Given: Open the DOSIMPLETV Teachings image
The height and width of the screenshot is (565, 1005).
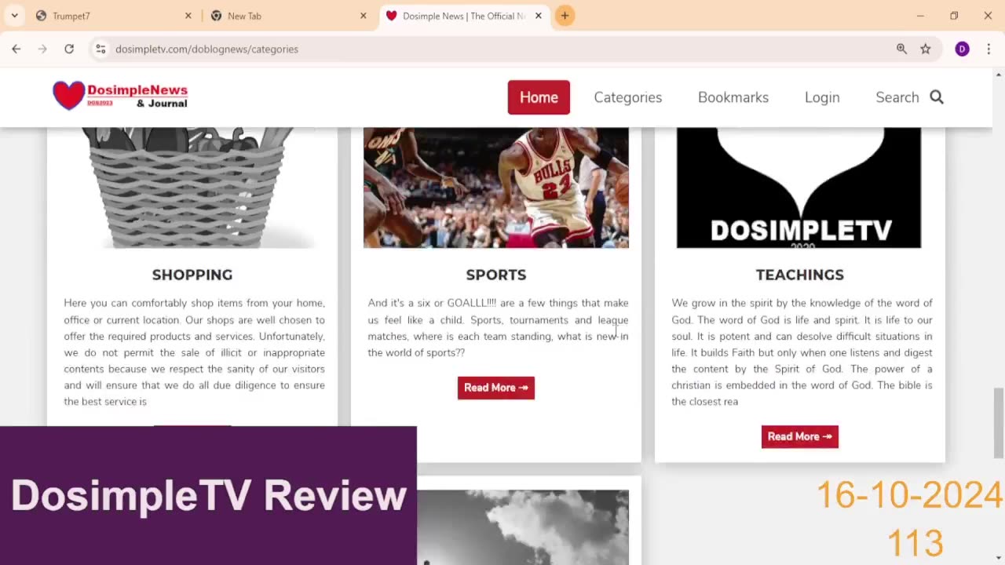Looking at the screenshot, I should coord(799,188).
